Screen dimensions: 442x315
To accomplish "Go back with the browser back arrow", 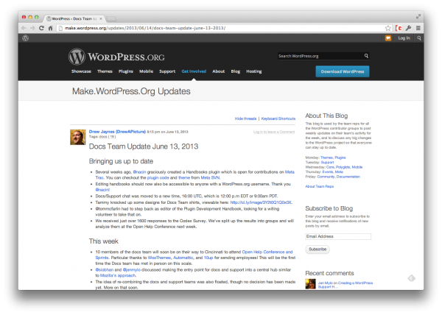I will tap(24, 28).
